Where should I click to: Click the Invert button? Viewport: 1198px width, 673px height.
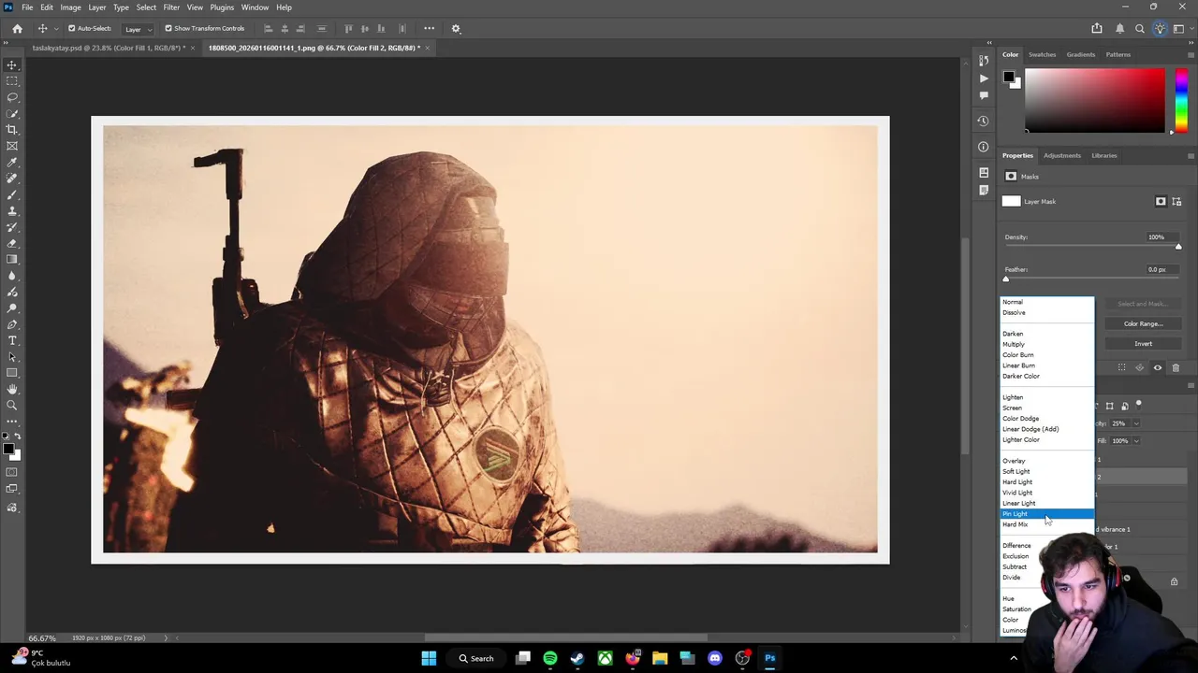(1143, 343)
